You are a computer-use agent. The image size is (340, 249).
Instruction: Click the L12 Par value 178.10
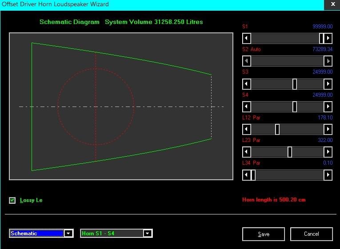[325, 118]
